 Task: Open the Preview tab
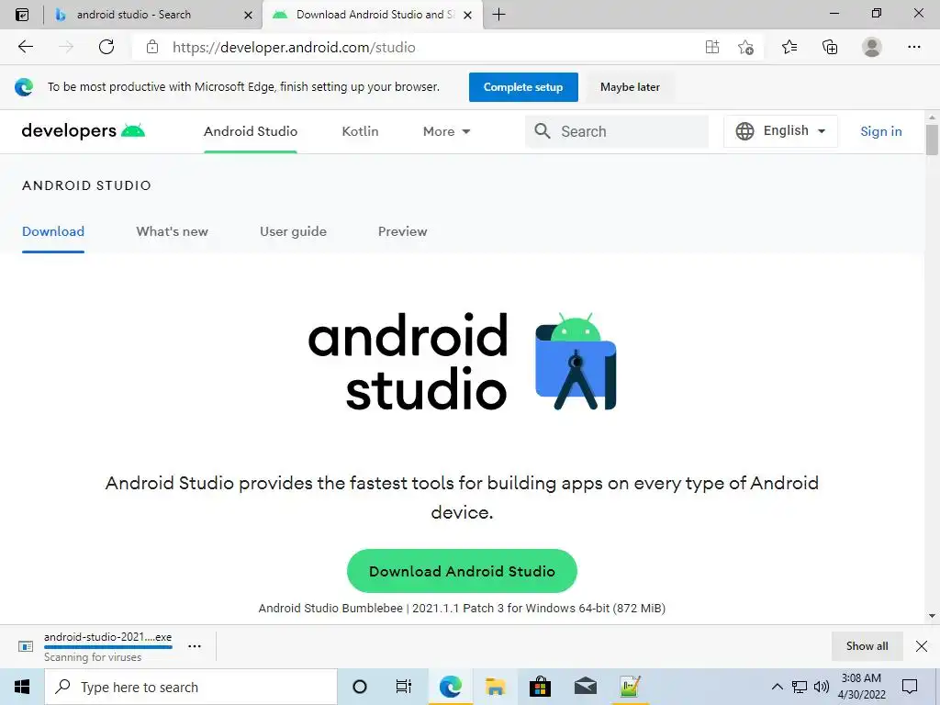point(402,231)
